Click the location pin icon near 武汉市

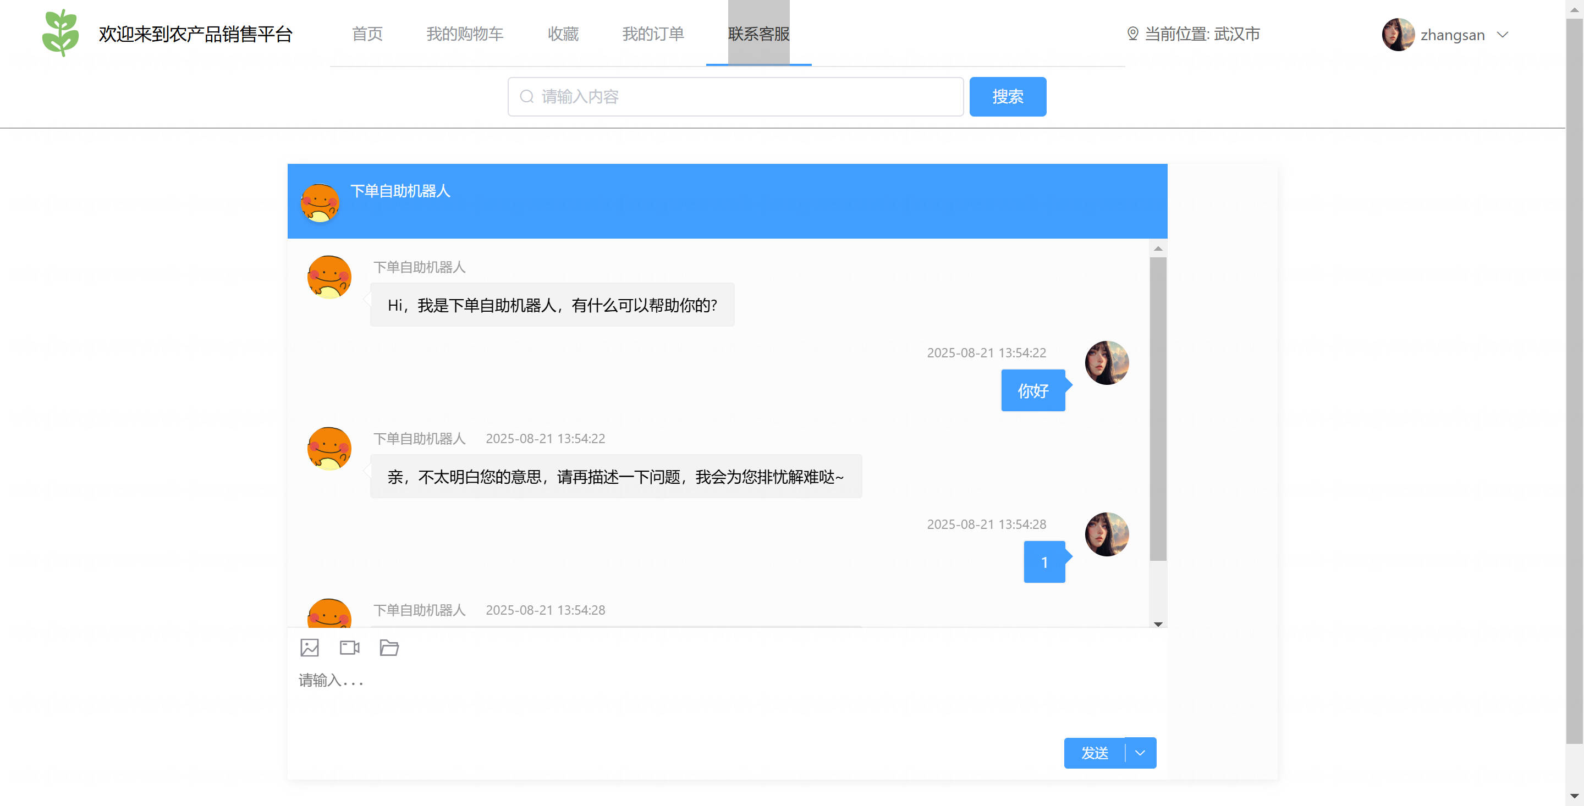click(1132, 34)
